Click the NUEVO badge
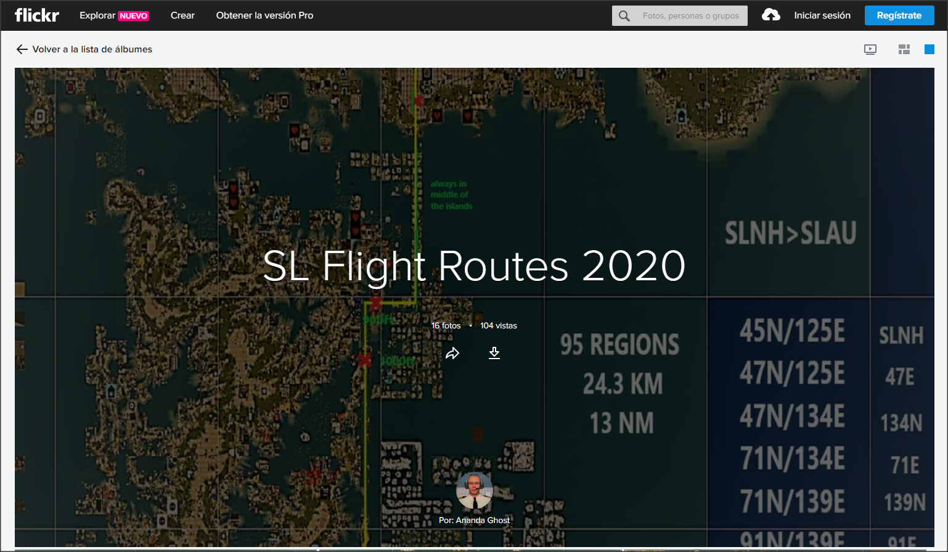948x552 pixels. coord(134,16)
